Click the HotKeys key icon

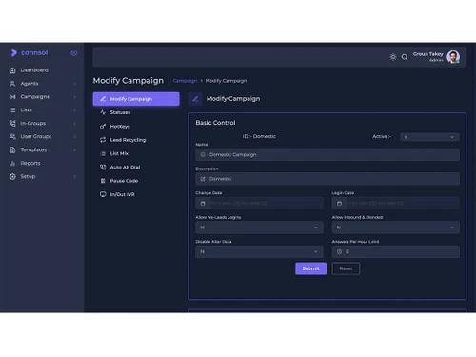pyautogui.click(x=103, y=127)
